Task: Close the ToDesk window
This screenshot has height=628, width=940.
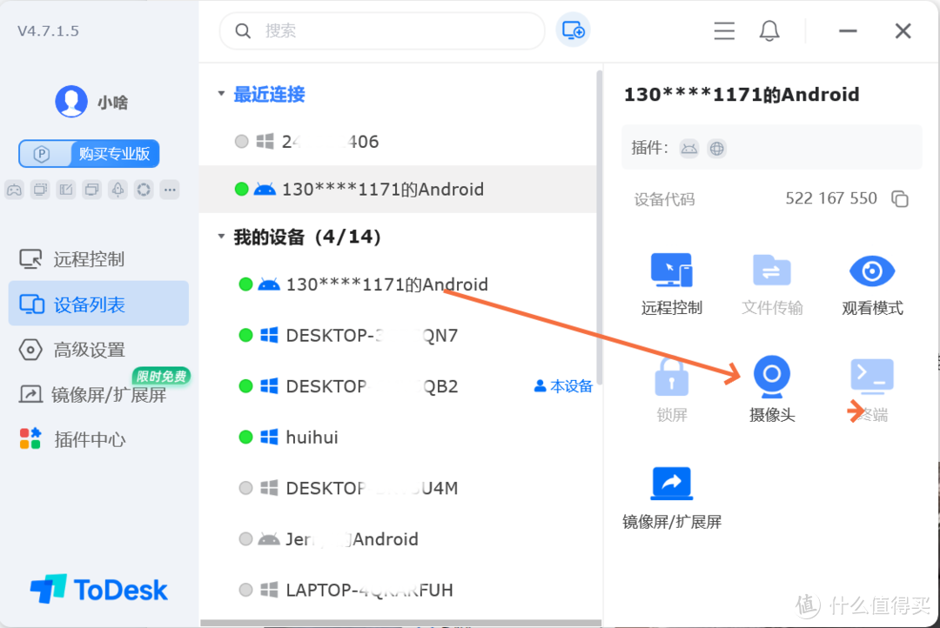Action: coord(903,30)
